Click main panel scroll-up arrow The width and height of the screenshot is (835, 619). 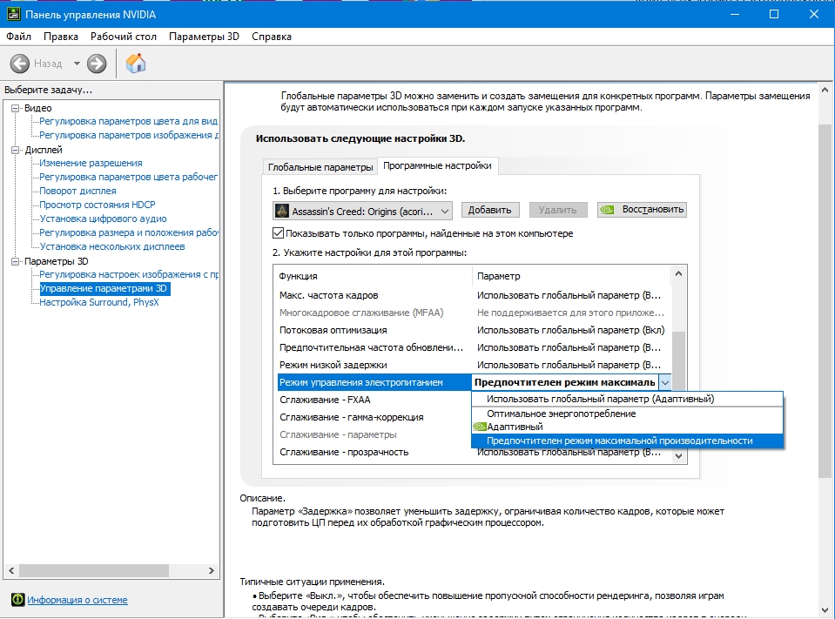(825, 90)
